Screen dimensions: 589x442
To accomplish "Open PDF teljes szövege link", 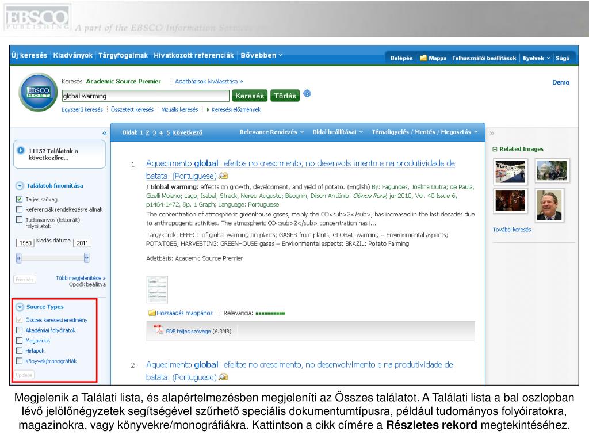I will (188, 331).
